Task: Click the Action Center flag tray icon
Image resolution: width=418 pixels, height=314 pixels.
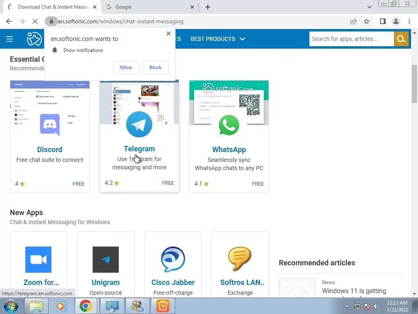Action: tap(367, 306)
